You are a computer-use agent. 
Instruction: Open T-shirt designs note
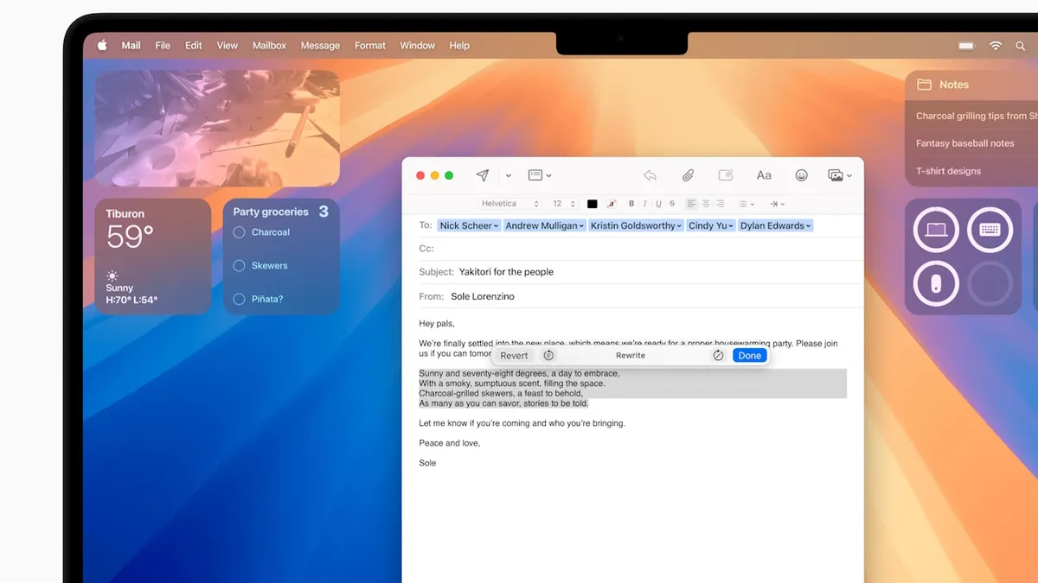tap(949, 171)
